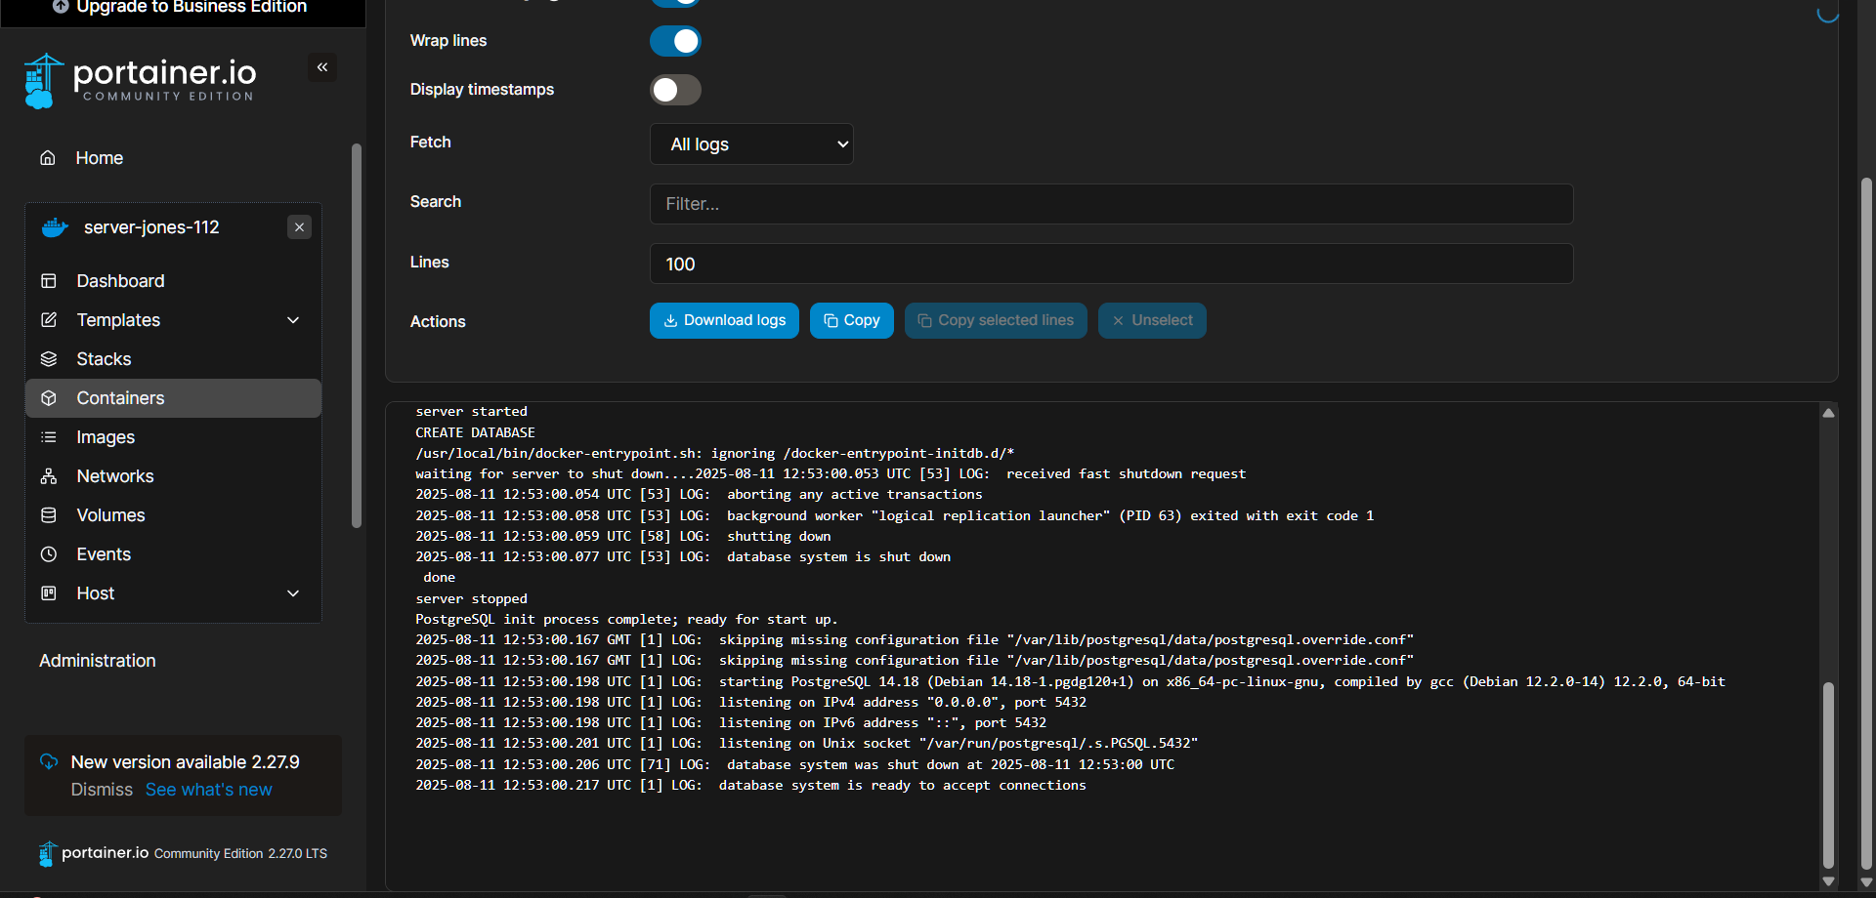Open the Fetch All logs dropdown
1876x898 pixels.
click(751, 144)
